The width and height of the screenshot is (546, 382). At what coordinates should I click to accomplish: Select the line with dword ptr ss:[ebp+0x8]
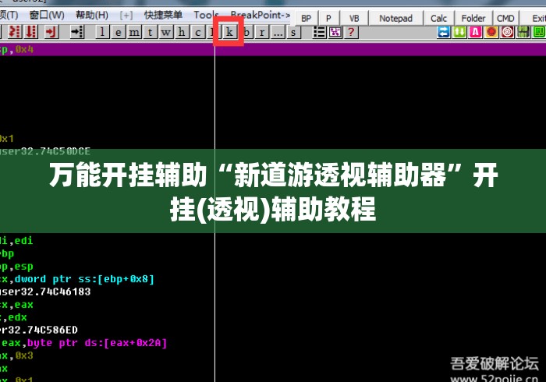point(77,279)
